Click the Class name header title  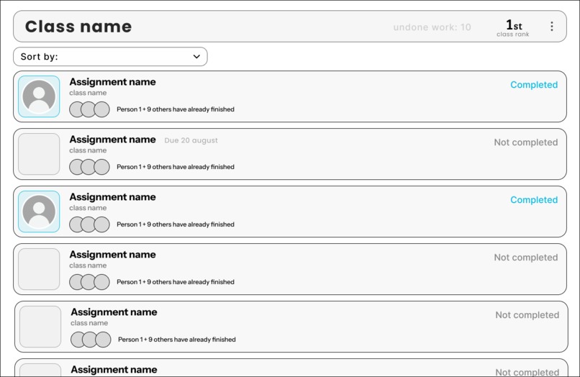[78, 27]
